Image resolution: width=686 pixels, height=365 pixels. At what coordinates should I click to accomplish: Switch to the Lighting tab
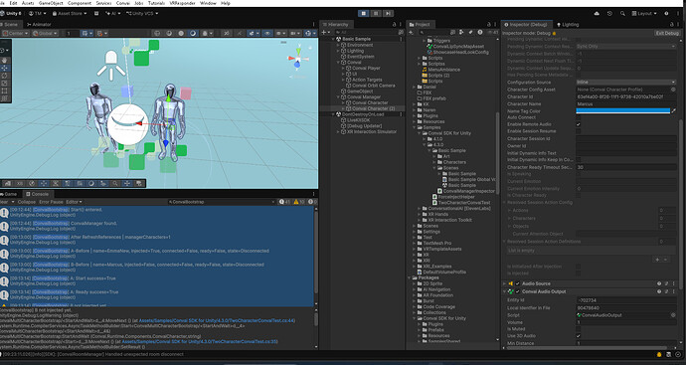(x=568, y=25)
